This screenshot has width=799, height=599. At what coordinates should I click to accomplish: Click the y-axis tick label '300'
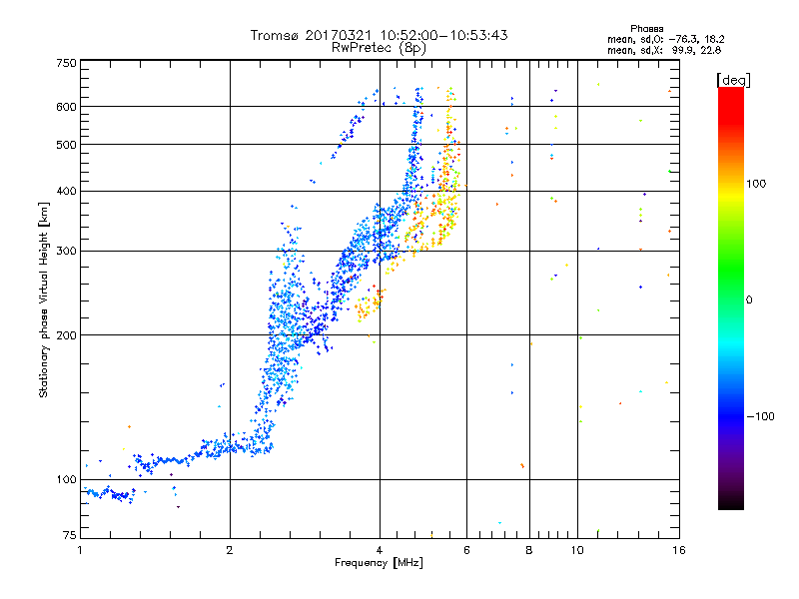pos(66,251)
